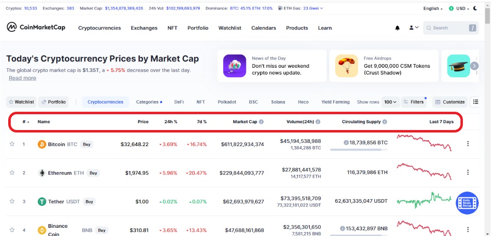Toggle dark mode moon icon
This screenshot has height=236, width=492.
click(475, 9)
